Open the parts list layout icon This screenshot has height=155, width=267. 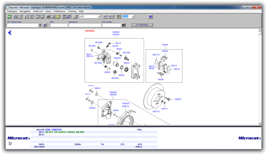64,16
